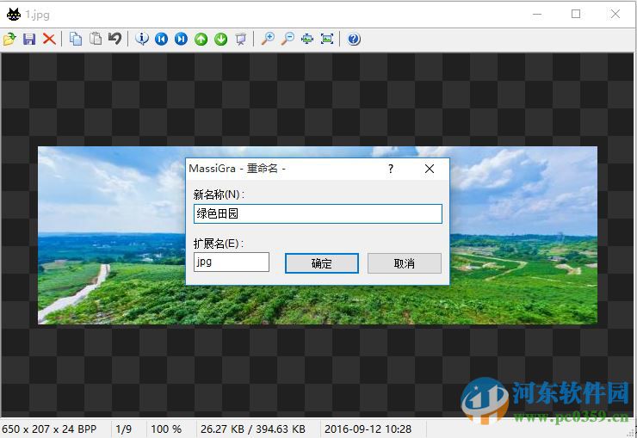Click the rename dialog's ? help button
Viewport: 637px width, 438px height.
pyautogui.click(x=391, y=169)
